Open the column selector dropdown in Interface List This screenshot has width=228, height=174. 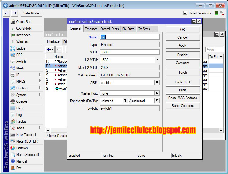(x=221, y=57)
